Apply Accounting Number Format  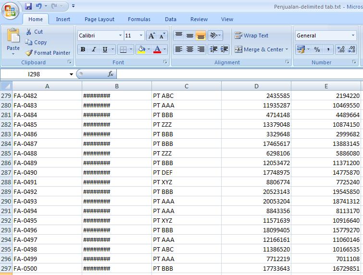(300, 49)
